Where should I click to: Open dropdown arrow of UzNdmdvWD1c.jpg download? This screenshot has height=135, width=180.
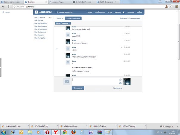[x=28, y=126]
